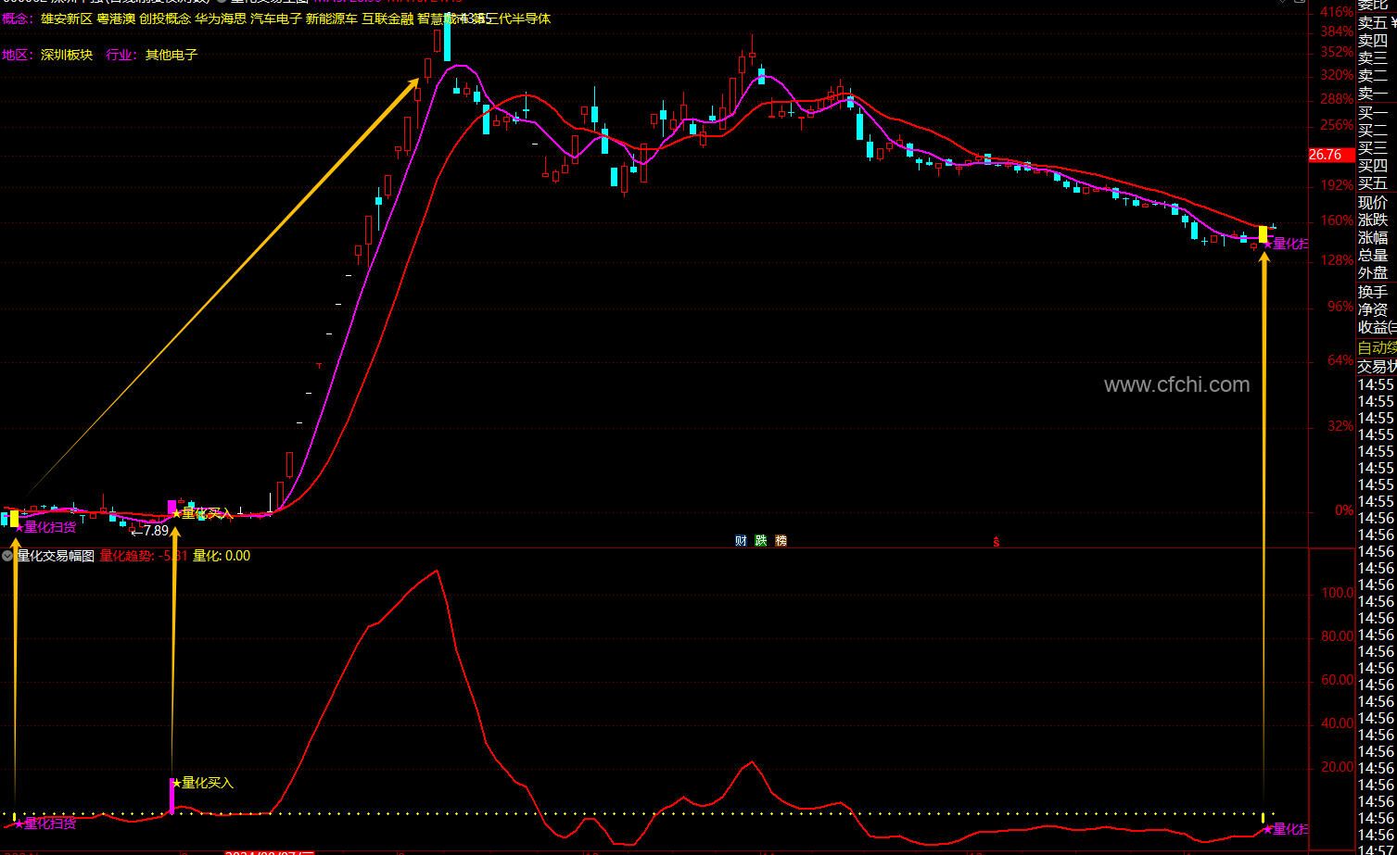Click the 量化扫货 star in bottom-left indicator panel
Image resolution: width=1397 pixels, height=855 pixels.
click(x=19, y=823)
